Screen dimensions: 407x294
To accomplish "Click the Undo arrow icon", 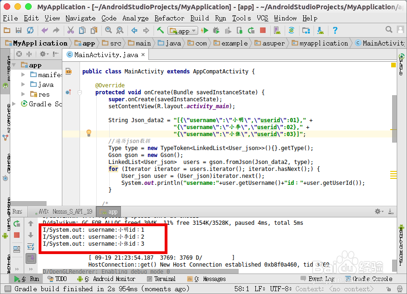I will pyautogui.click(x=45, y=30).
